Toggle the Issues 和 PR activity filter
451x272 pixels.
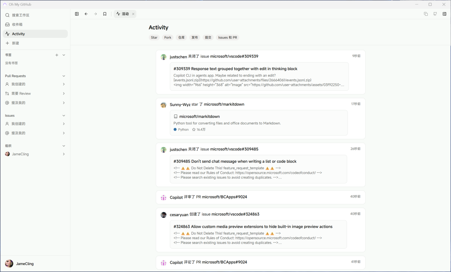pos(228,38)
